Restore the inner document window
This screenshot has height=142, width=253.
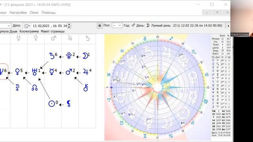(x=217, y=12)
